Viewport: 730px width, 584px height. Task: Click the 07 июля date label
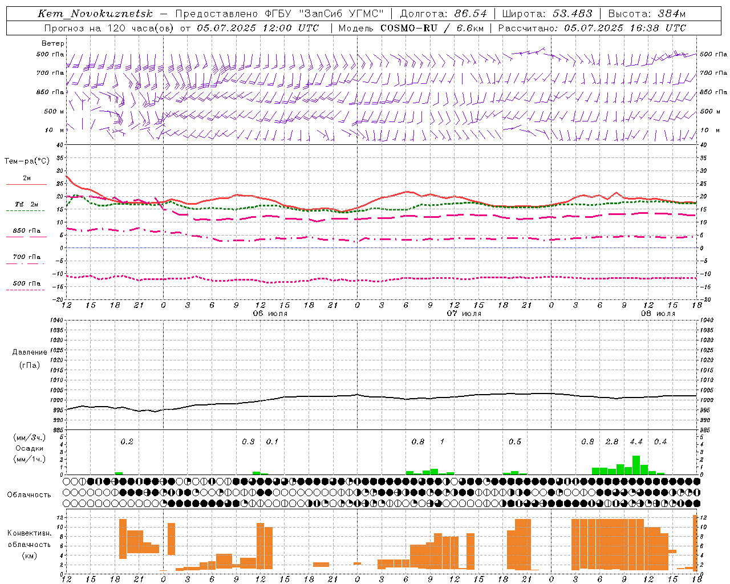464,314
